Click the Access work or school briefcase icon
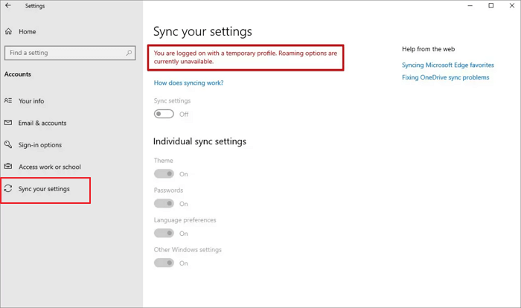The width and height of the screenshot is (521, 308). point(8,167)
